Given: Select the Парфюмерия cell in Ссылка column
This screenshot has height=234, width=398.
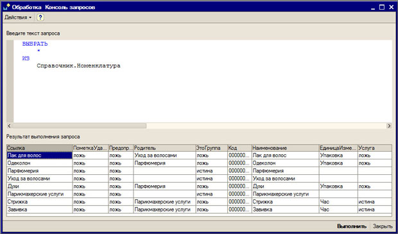Looking at the screenshot, I should [x=40, y=171].
